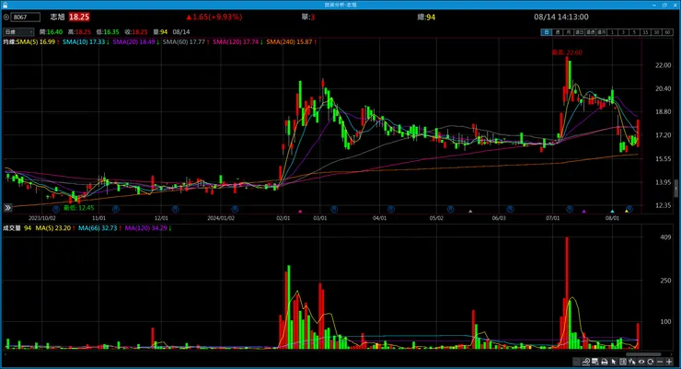This screenshot has height=369, width=681.
Task: Click the yellow triangle marker after 08/01
Action: click(x=627, y=212)
